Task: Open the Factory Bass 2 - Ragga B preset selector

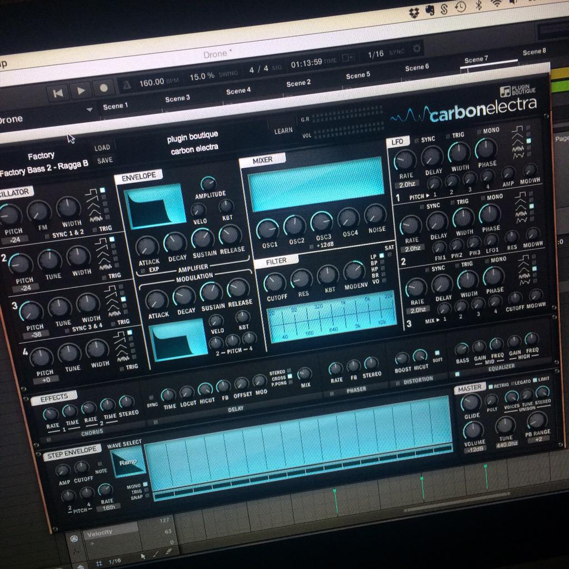Action: 43,169
